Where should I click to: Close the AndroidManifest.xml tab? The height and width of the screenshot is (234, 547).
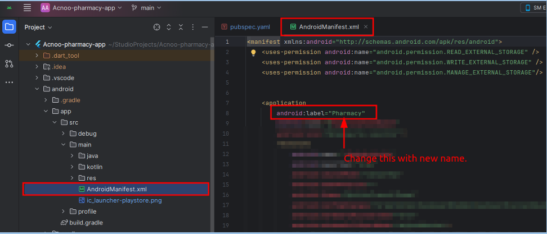point(366,27)
